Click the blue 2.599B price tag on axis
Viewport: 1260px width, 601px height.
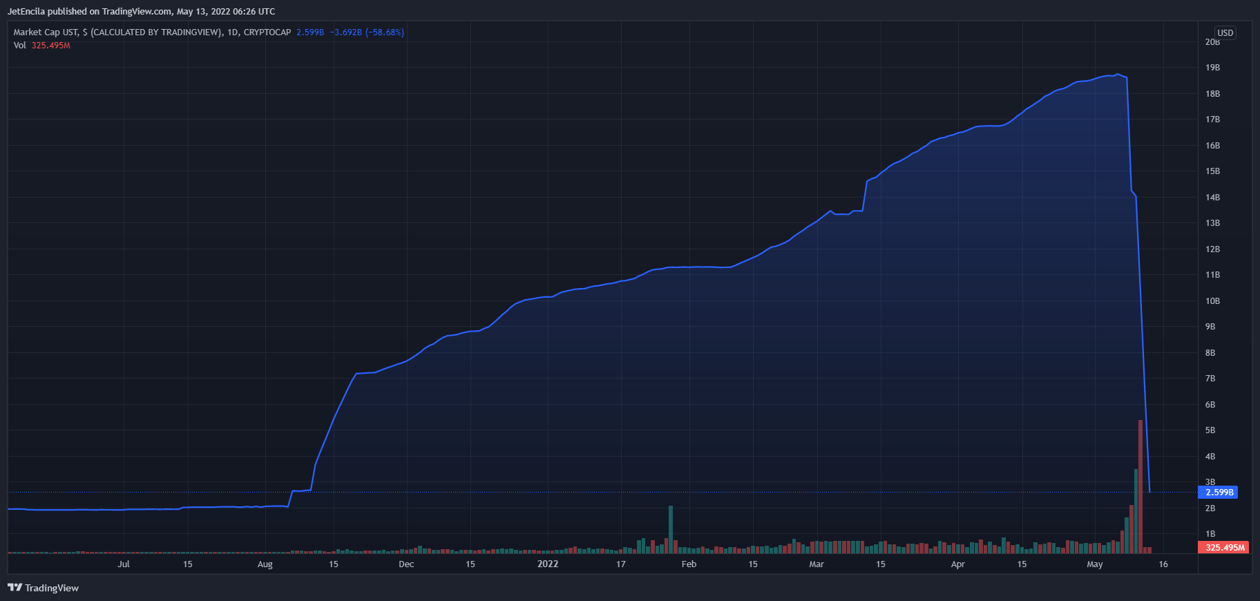pos(1218,493)
